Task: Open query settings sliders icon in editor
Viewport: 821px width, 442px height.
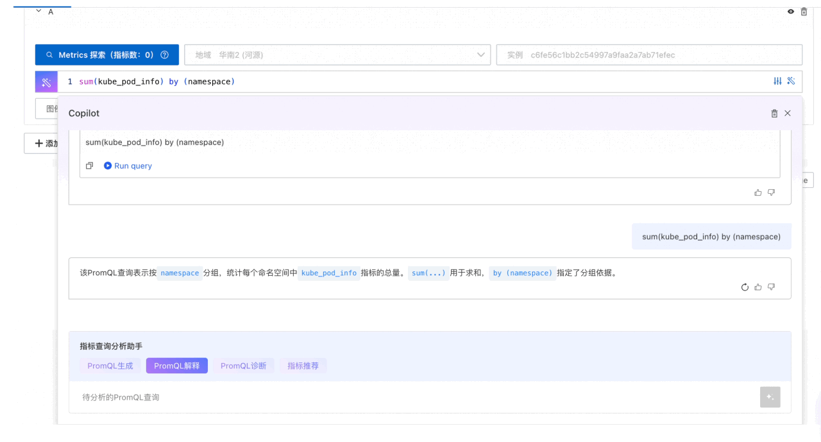Action: (777, 81)
